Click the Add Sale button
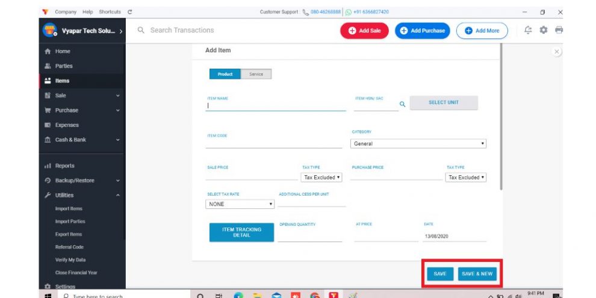The image size is (596, 298). point(364,31)
